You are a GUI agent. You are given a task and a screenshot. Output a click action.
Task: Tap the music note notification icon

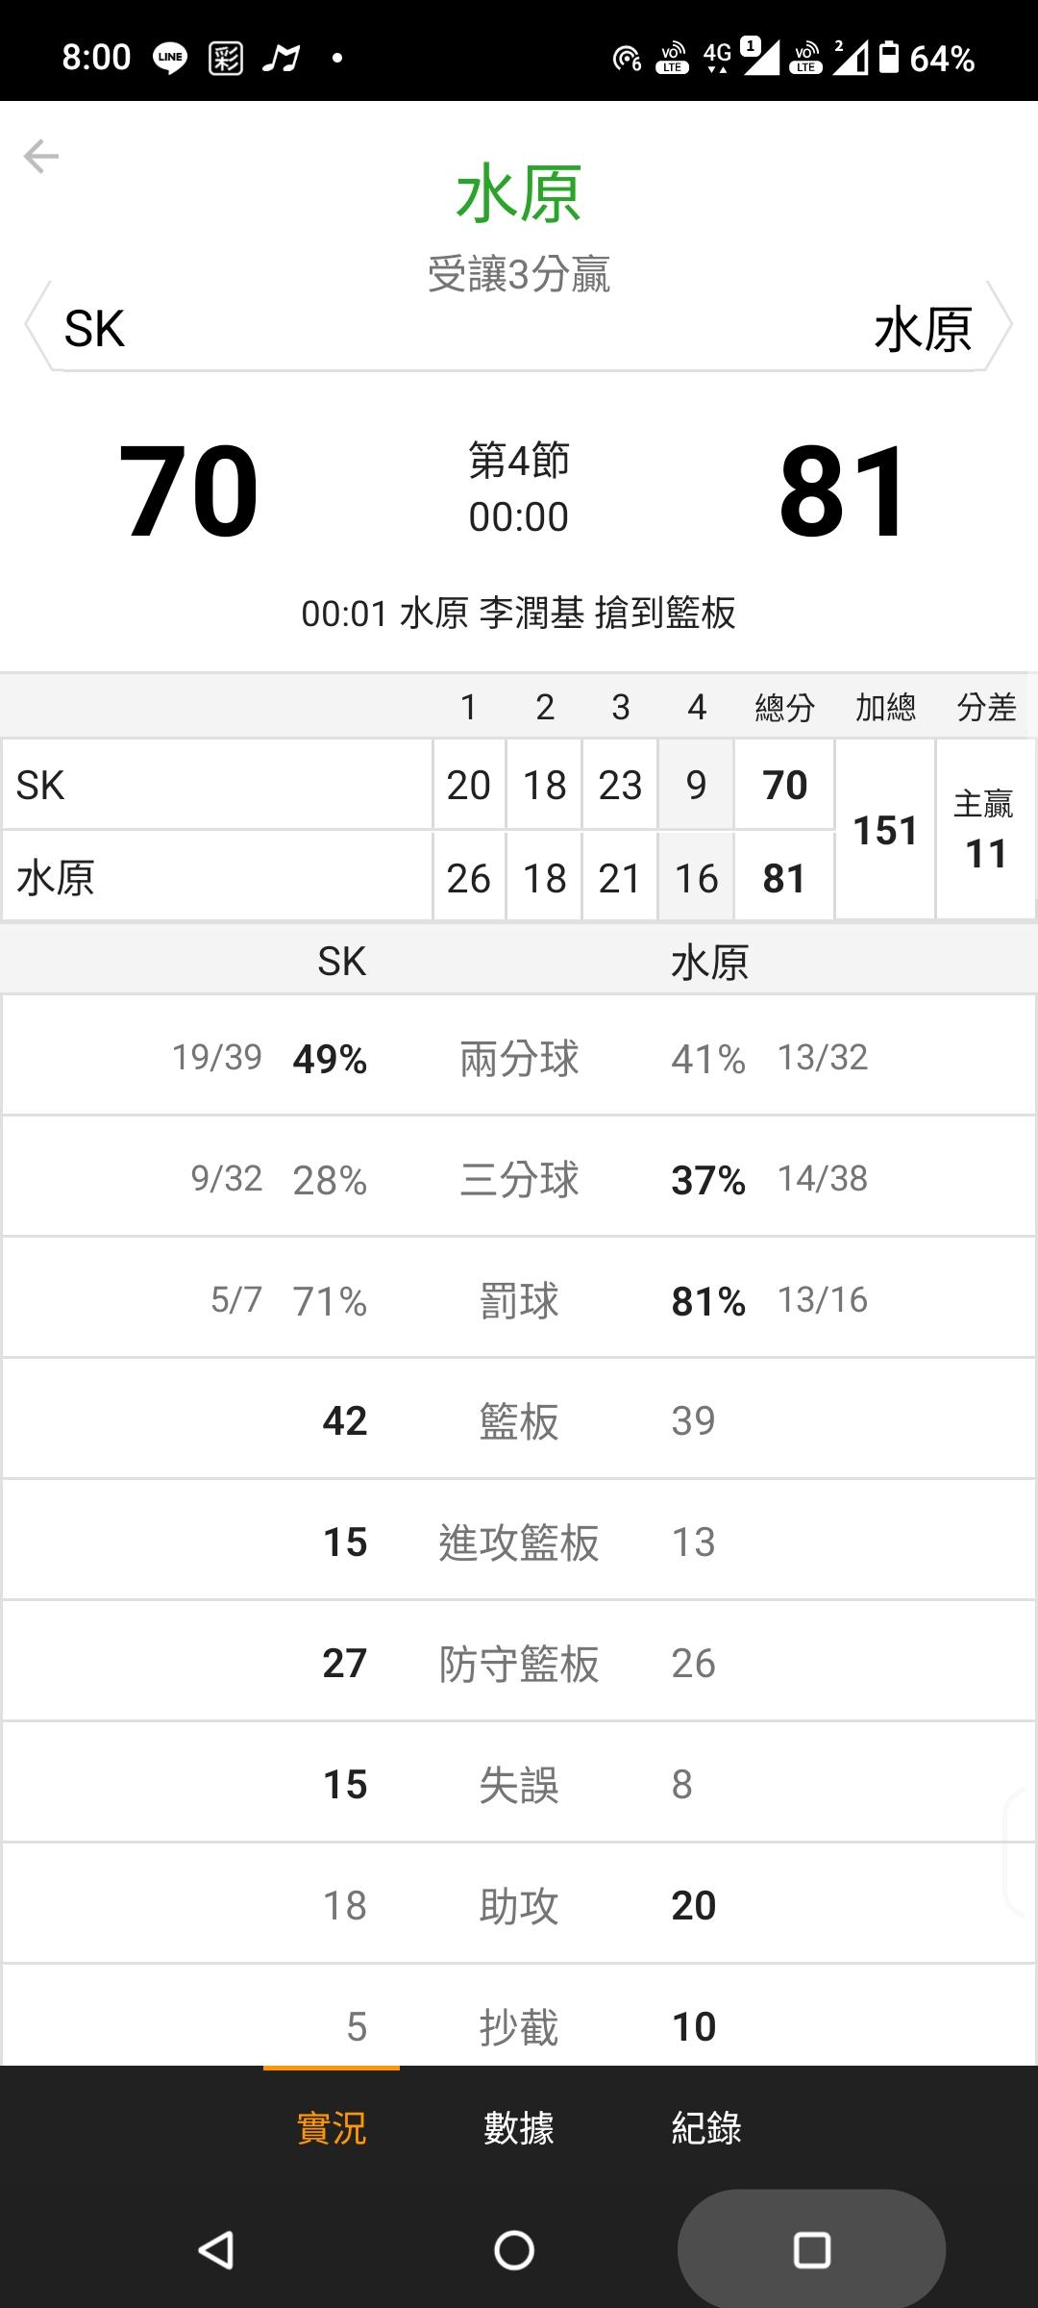coord(281,59)
